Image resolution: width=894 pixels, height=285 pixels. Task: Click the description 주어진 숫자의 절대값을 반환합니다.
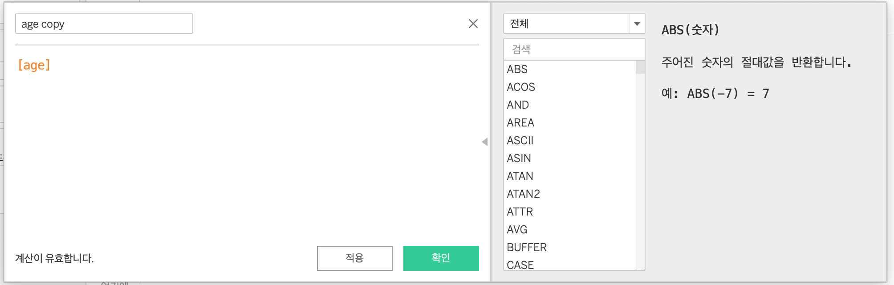(756, 62)
